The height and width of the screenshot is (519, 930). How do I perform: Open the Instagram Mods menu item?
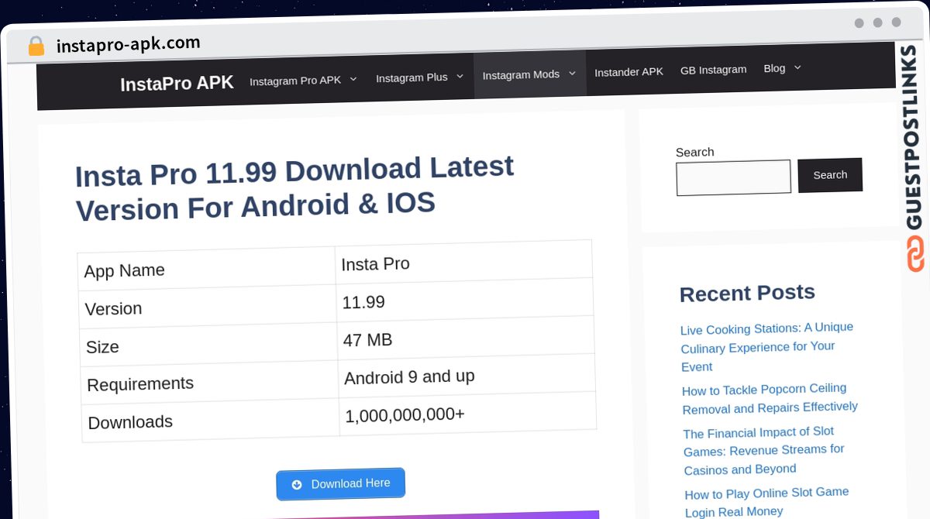click(521, 74)
